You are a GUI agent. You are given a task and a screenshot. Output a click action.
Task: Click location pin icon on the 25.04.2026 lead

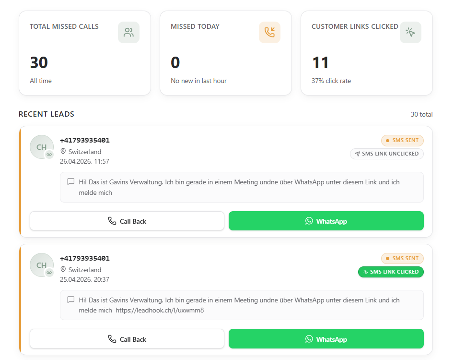pyautogui.click(x=63, y=269)
